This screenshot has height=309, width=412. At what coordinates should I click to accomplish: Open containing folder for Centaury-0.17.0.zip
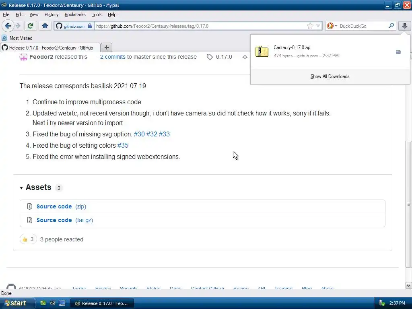[398, 52]
